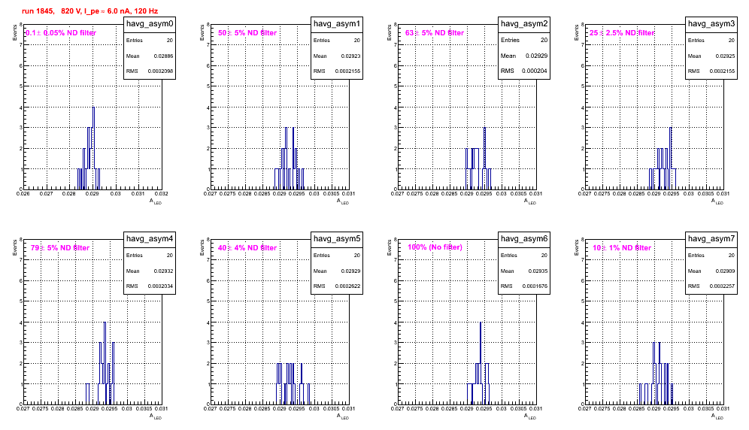Click RMS value 0.000204 in havg_asym2 stats

coord(535,71)
